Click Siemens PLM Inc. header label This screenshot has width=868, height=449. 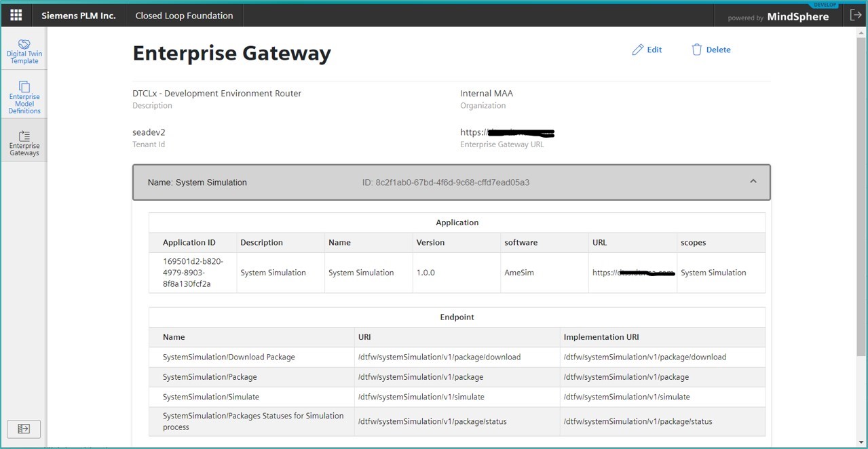click(79, 16)
